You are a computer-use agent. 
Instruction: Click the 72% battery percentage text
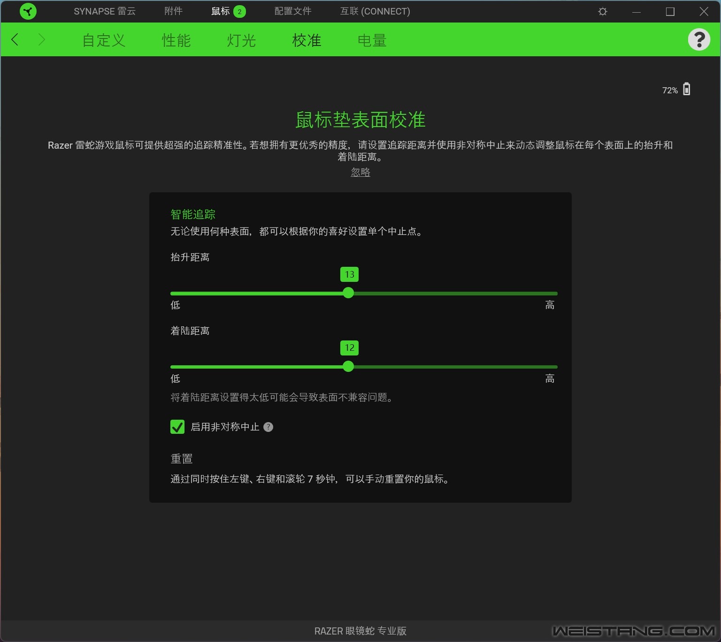[x=670, y=91]
